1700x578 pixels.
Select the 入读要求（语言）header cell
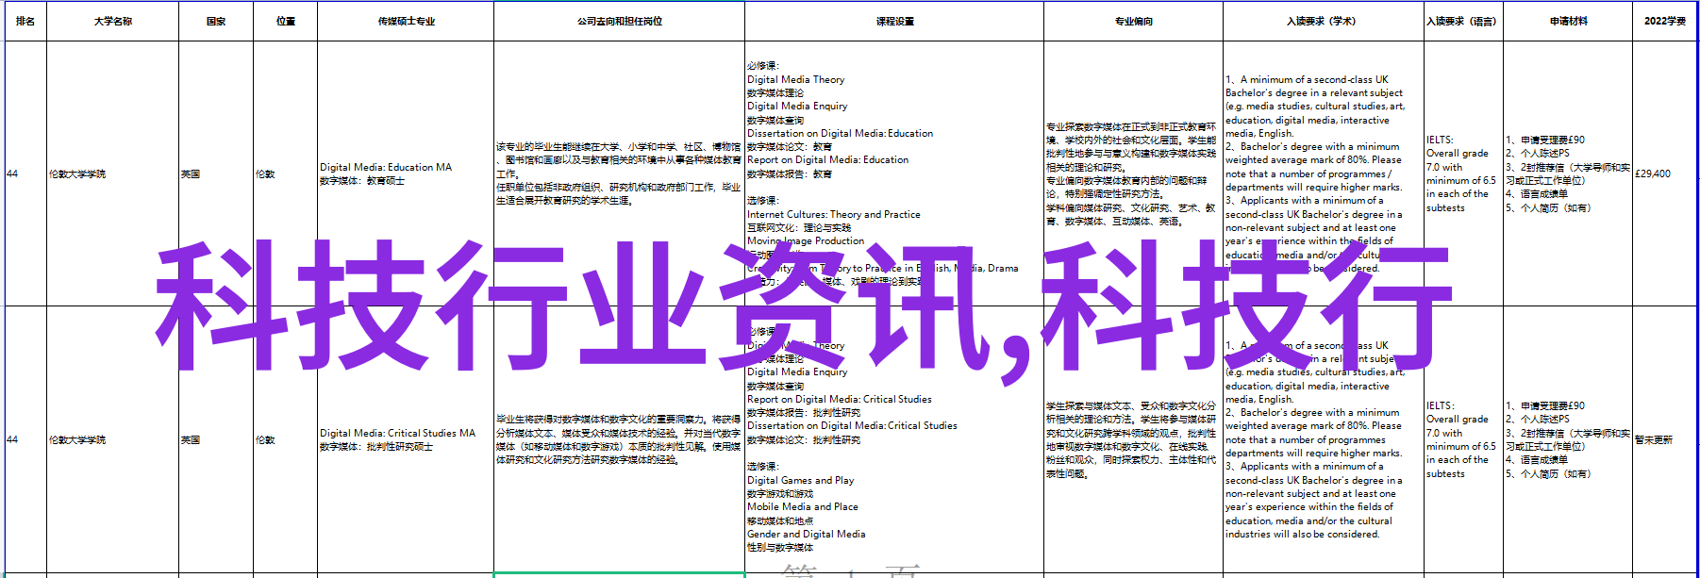(1463, 21)
